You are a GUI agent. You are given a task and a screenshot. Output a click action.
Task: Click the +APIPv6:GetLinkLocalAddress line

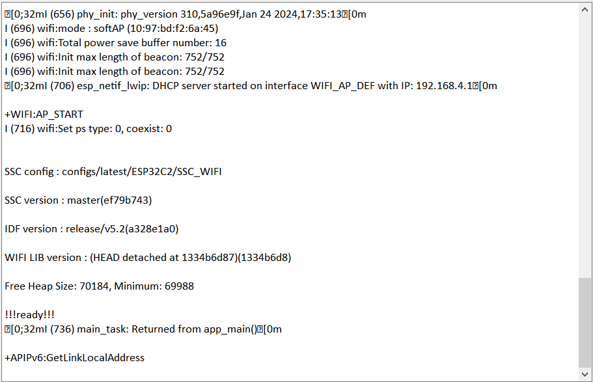click(x=74, y=357)
